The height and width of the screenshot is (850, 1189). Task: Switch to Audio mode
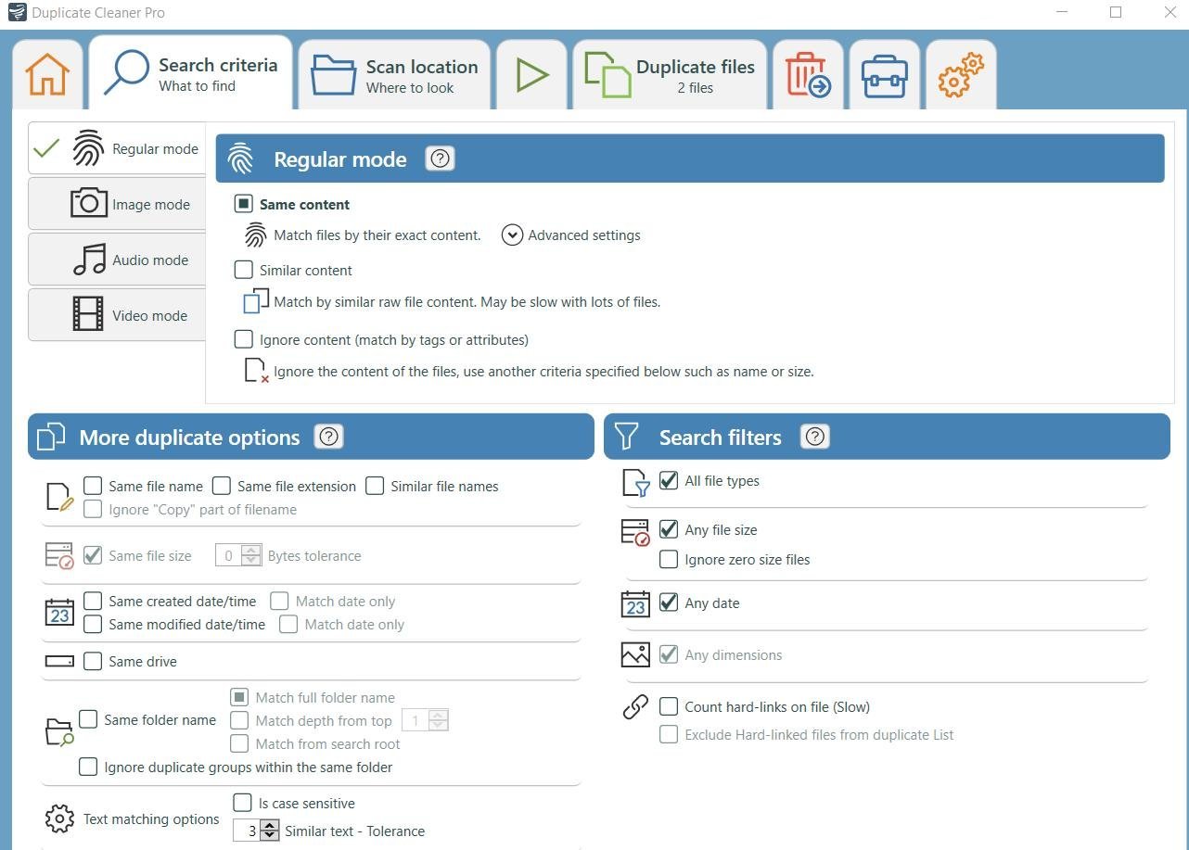click(117, 260)
